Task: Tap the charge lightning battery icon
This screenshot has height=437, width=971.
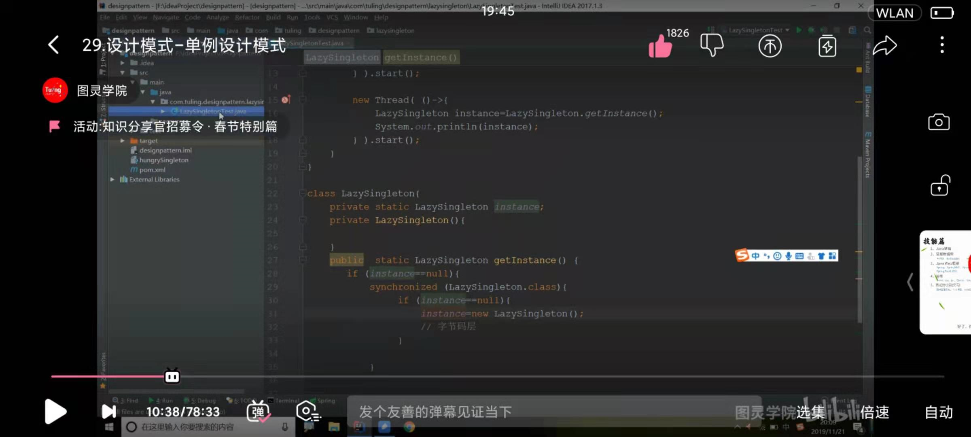Action: [827, 46]
